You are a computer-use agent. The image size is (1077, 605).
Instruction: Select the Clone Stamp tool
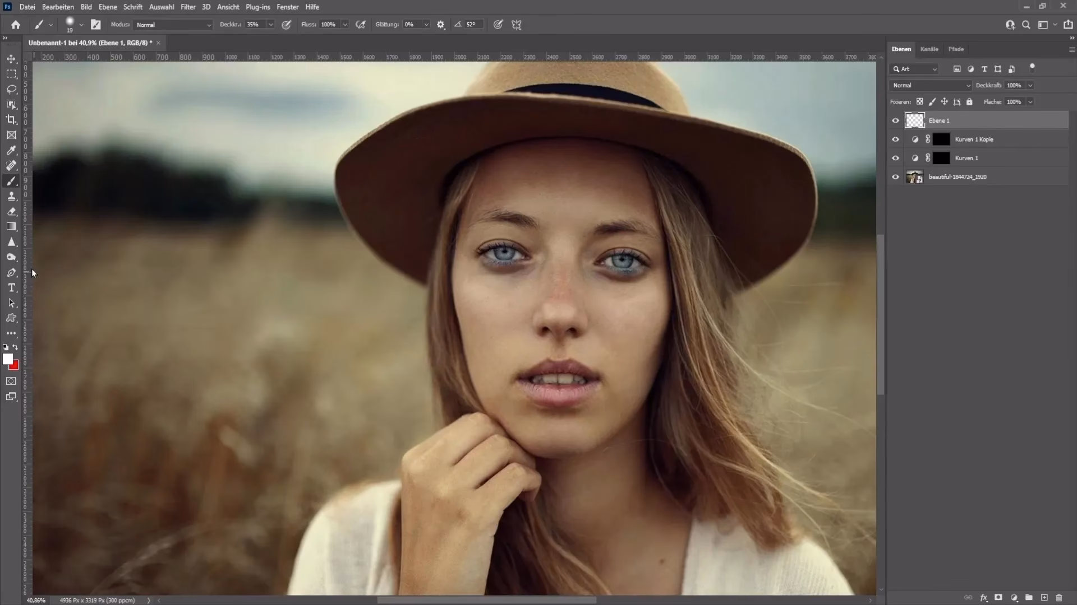11,196
